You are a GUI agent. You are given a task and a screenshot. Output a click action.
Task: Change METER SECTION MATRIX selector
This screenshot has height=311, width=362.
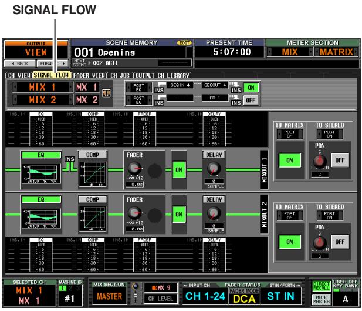(336, 52)
